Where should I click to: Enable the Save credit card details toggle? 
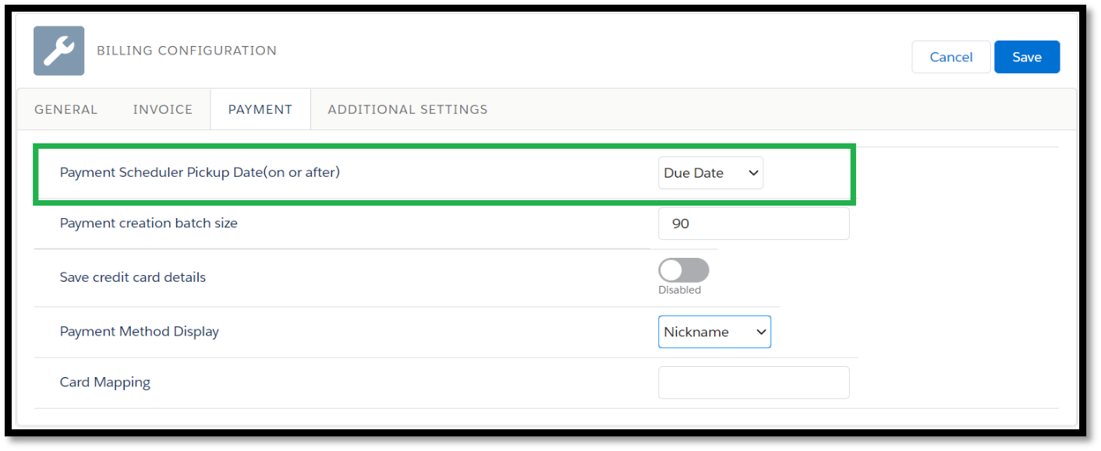pyautogui.click(x=683, y=270)
